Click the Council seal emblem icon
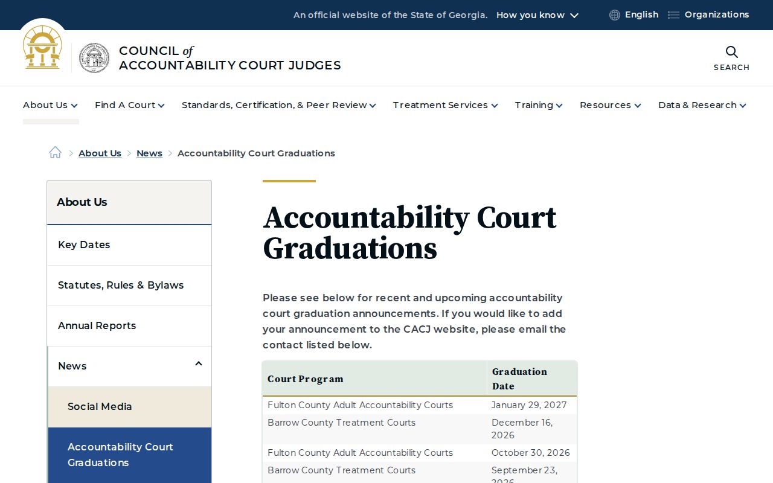The height and width of the screenshot is (483, 773). point(94,58)
